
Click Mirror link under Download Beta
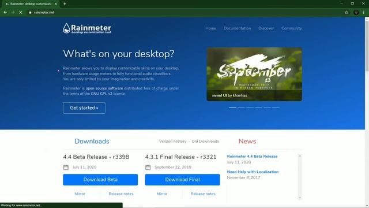[80, 194]
